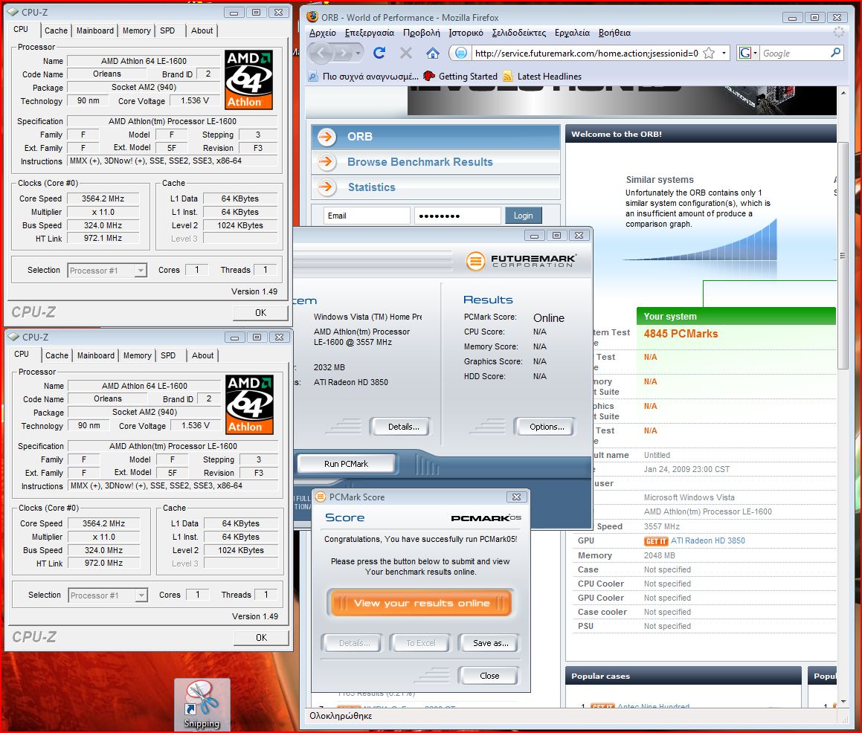
Task: Open SPD tab in top CPU-Z
Action: coord(167,30)
